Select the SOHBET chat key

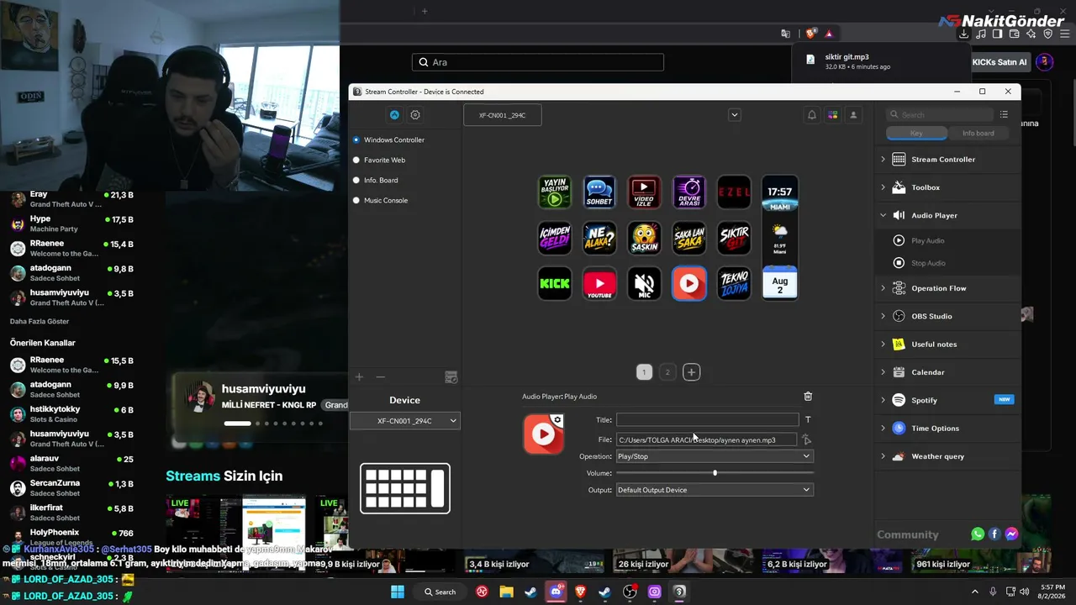[599, 192]
